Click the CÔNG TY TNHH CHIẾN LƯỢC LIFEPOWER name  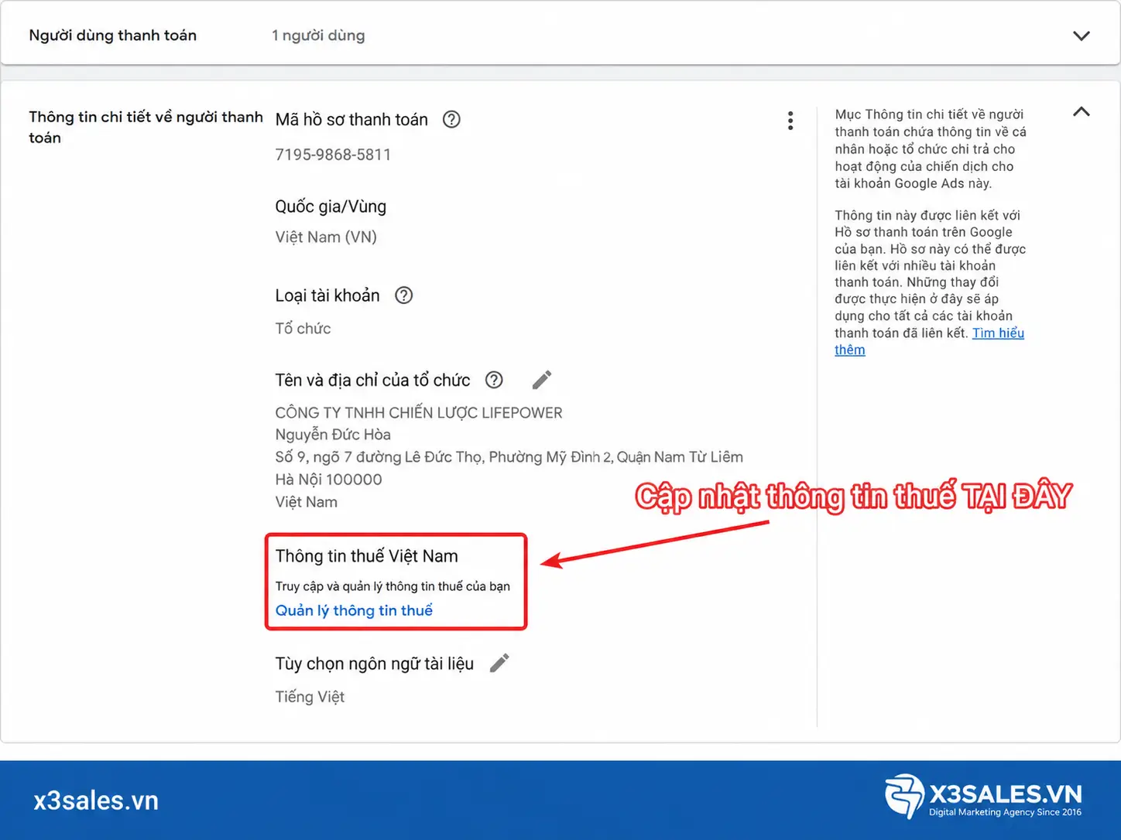pos(419,413)
